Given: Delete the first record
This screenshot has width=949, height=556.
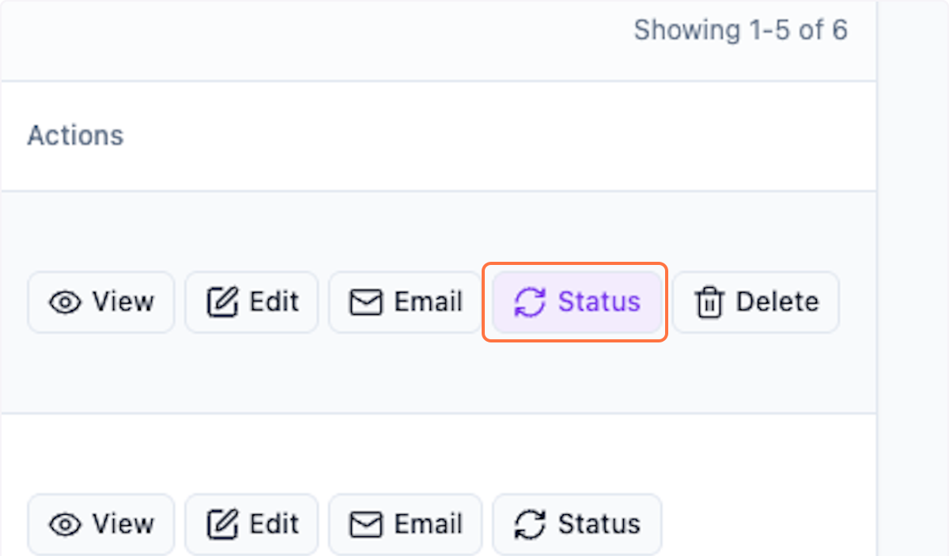Looking at the screenshot, I should (x=755, y=302).
